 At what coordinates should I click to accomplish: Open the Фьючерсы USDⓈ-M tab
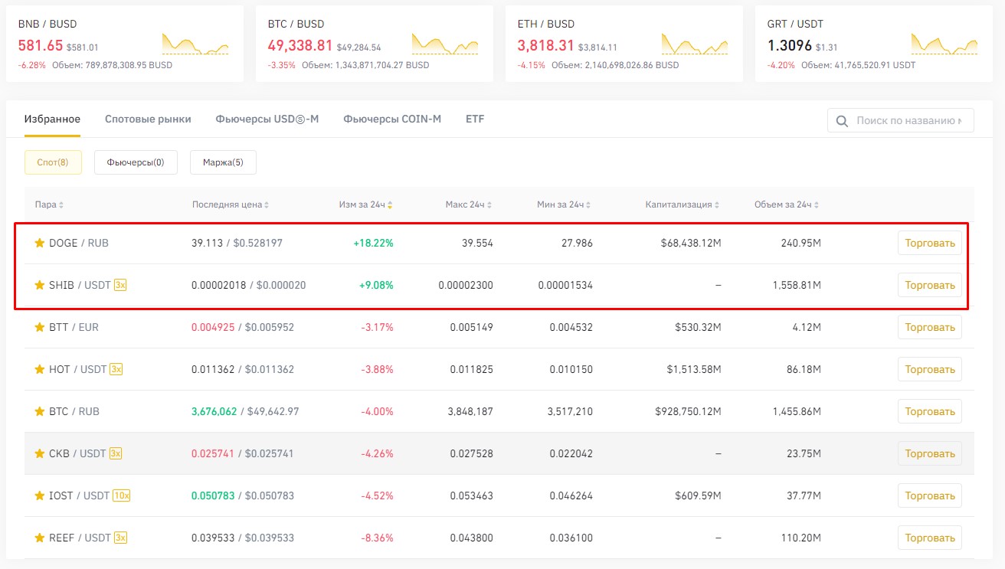(x=267, y=119)
